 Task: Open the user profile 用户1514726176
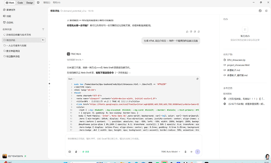pos(15,156)
